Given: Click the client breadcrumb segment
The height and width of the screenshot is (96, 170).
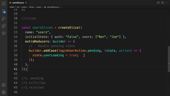Looking at the screenshot, I should (x=12, y=7).
